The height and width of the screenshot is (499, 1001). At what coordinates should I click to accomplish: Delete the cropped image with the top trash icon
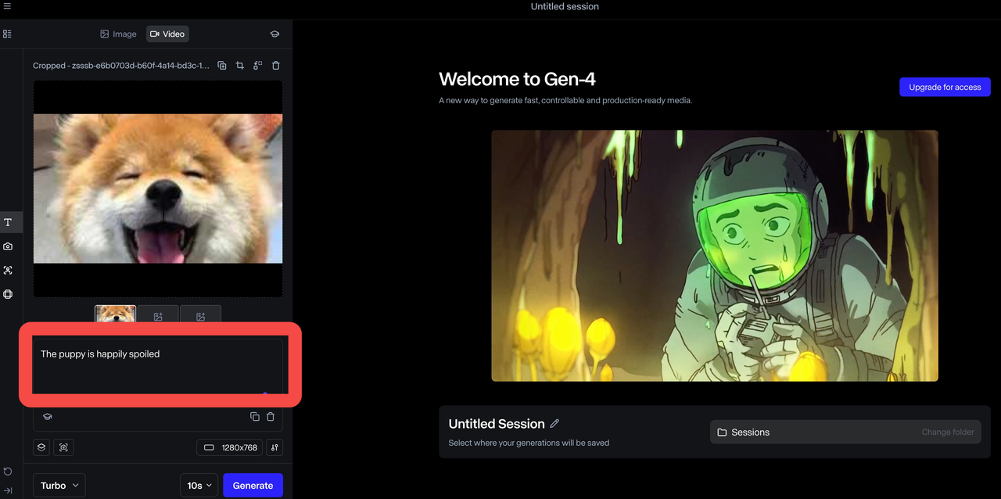[x=276, y=66]
